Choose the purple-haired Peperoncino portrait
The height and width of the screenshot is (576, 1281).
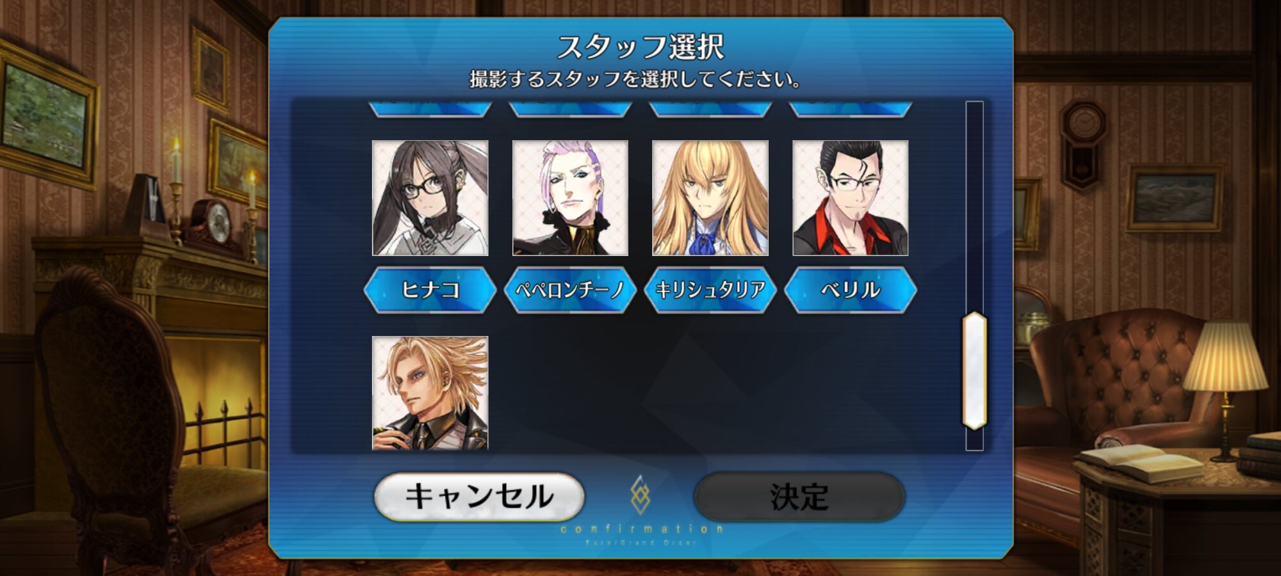click(x=570, y=198)
